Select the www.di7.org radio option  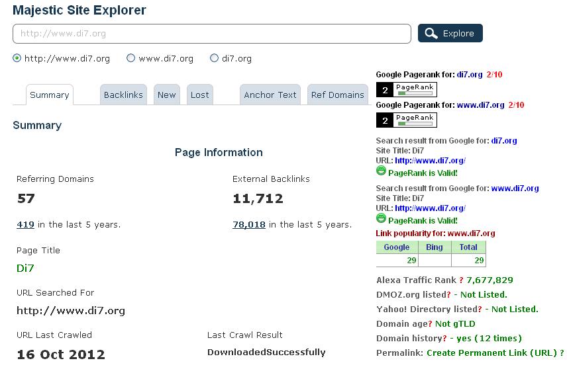click(130, 58)
